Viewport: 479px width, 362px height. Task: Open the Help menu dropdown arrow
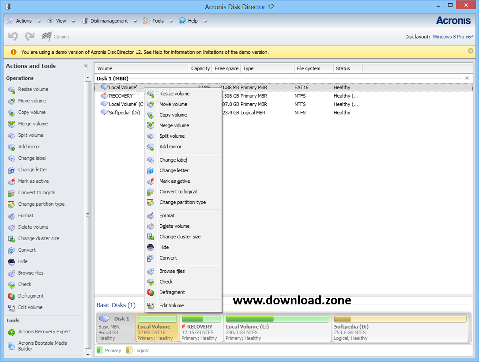205,21
